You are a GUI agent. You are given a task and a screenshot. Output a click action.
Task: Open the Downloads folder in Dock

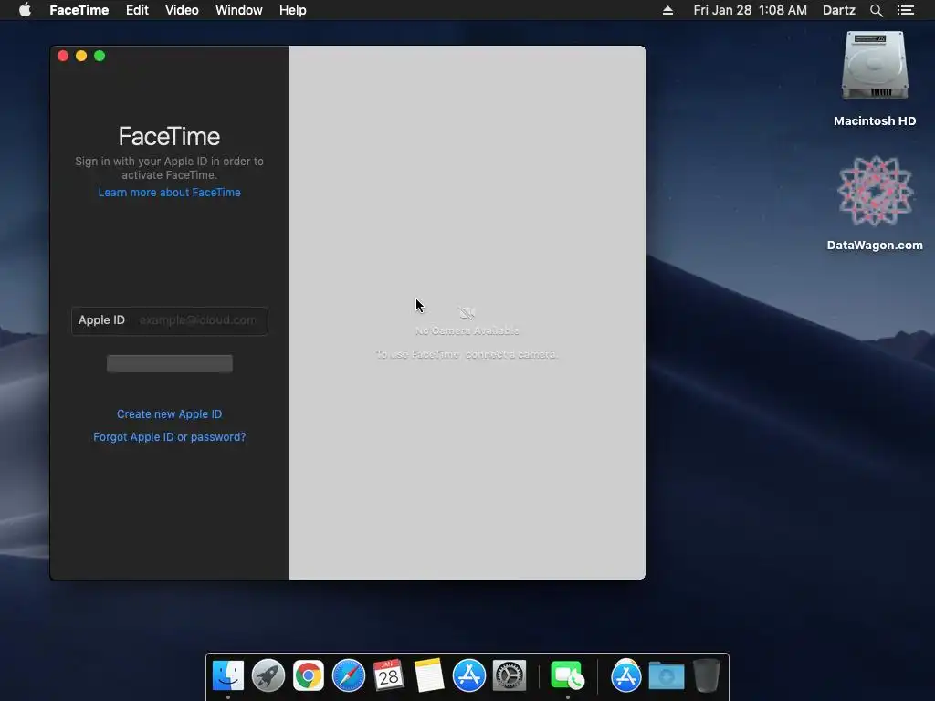pos(667,676)
